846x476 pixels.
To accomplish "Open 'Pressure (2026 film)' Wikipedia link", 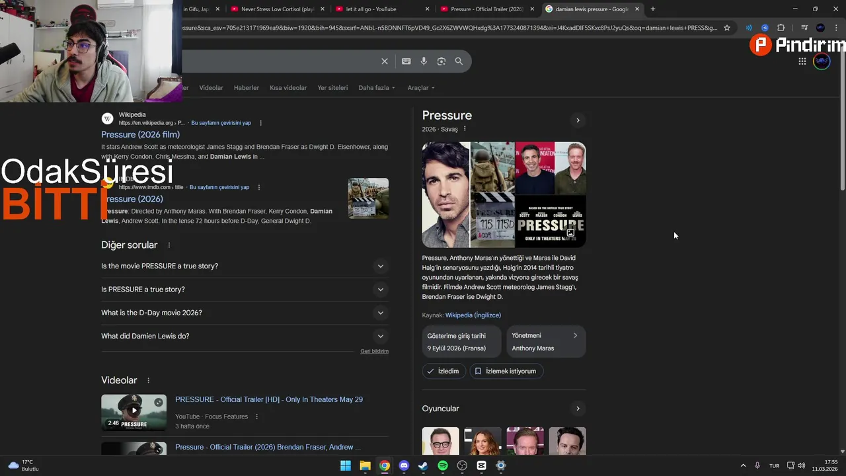I will tap(141, 135).
